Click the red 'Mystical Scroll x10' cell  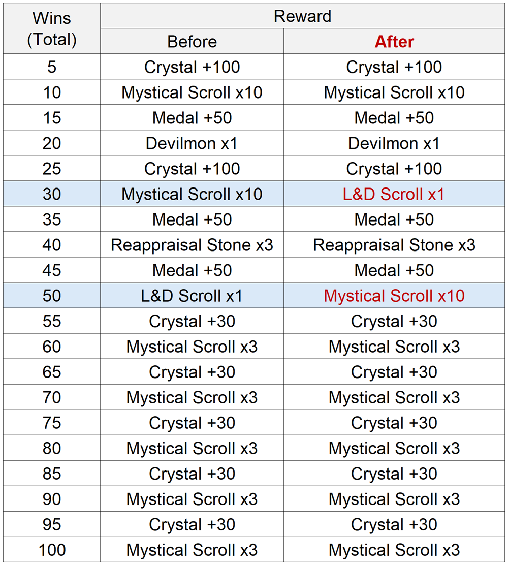(x=394, y=296)
